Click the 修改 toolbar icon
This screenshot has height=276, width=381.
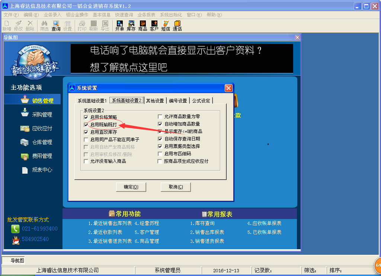tap(18, 26)
